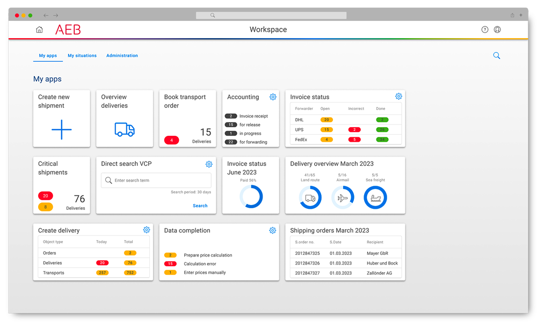Click Invoice receipt row in Accounting

coord(246,116)
